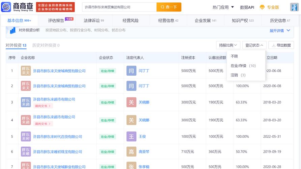The image size is (301, 169).
Task: Open 许昌市胖东来天使城商贸有限公司 in row 2
Action: point(59,86)
